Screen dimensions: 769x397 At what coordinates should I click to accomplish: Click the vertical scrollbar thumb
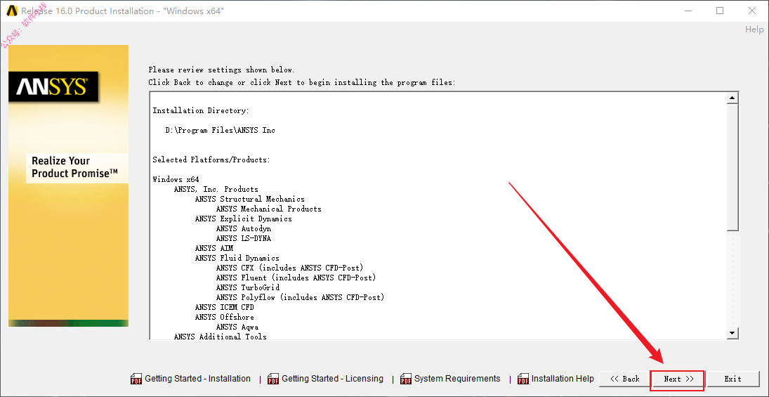pos(732,167)
